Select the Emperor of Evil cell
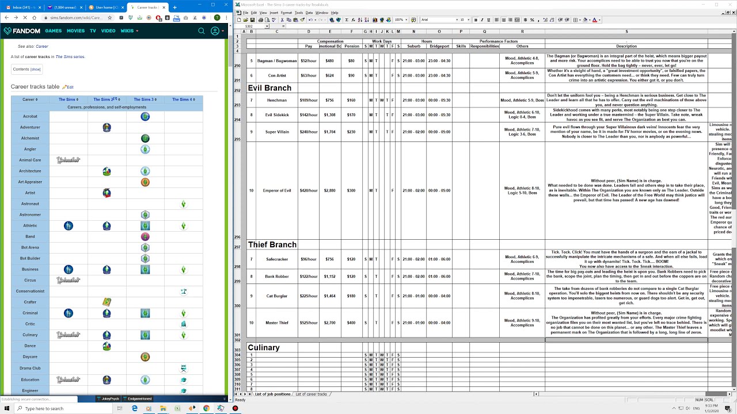This screenshot has width=737, height=414. click(x=277, y=190)
